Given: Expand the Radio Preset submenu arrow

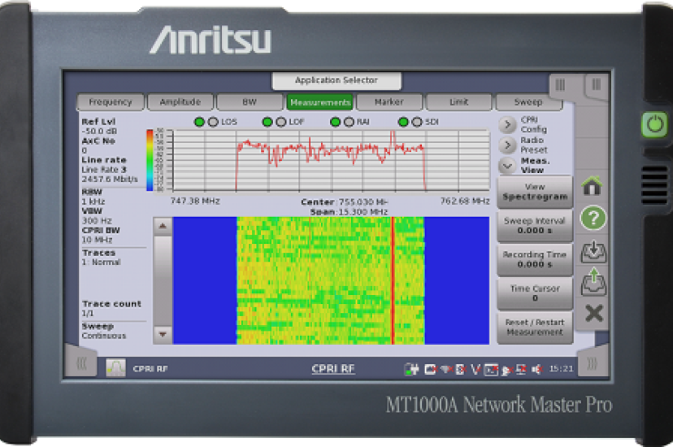Looking at the screenshot, I should pos(507,145).
